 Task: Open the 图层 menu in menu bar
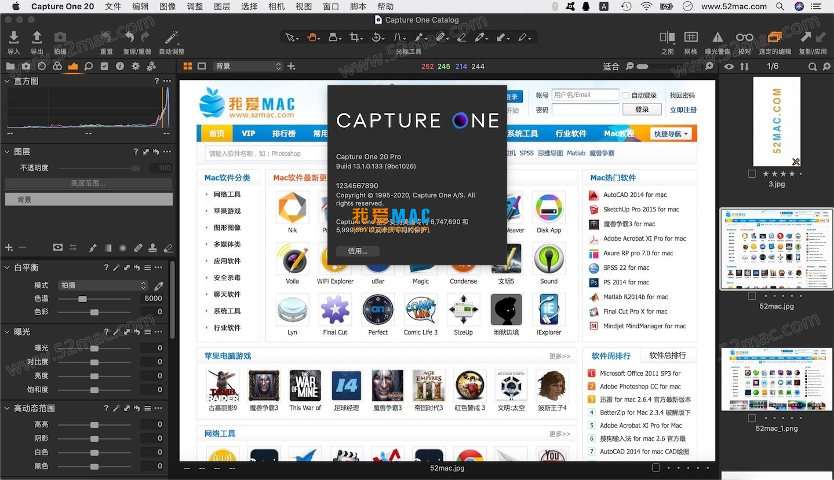[222, 6]
